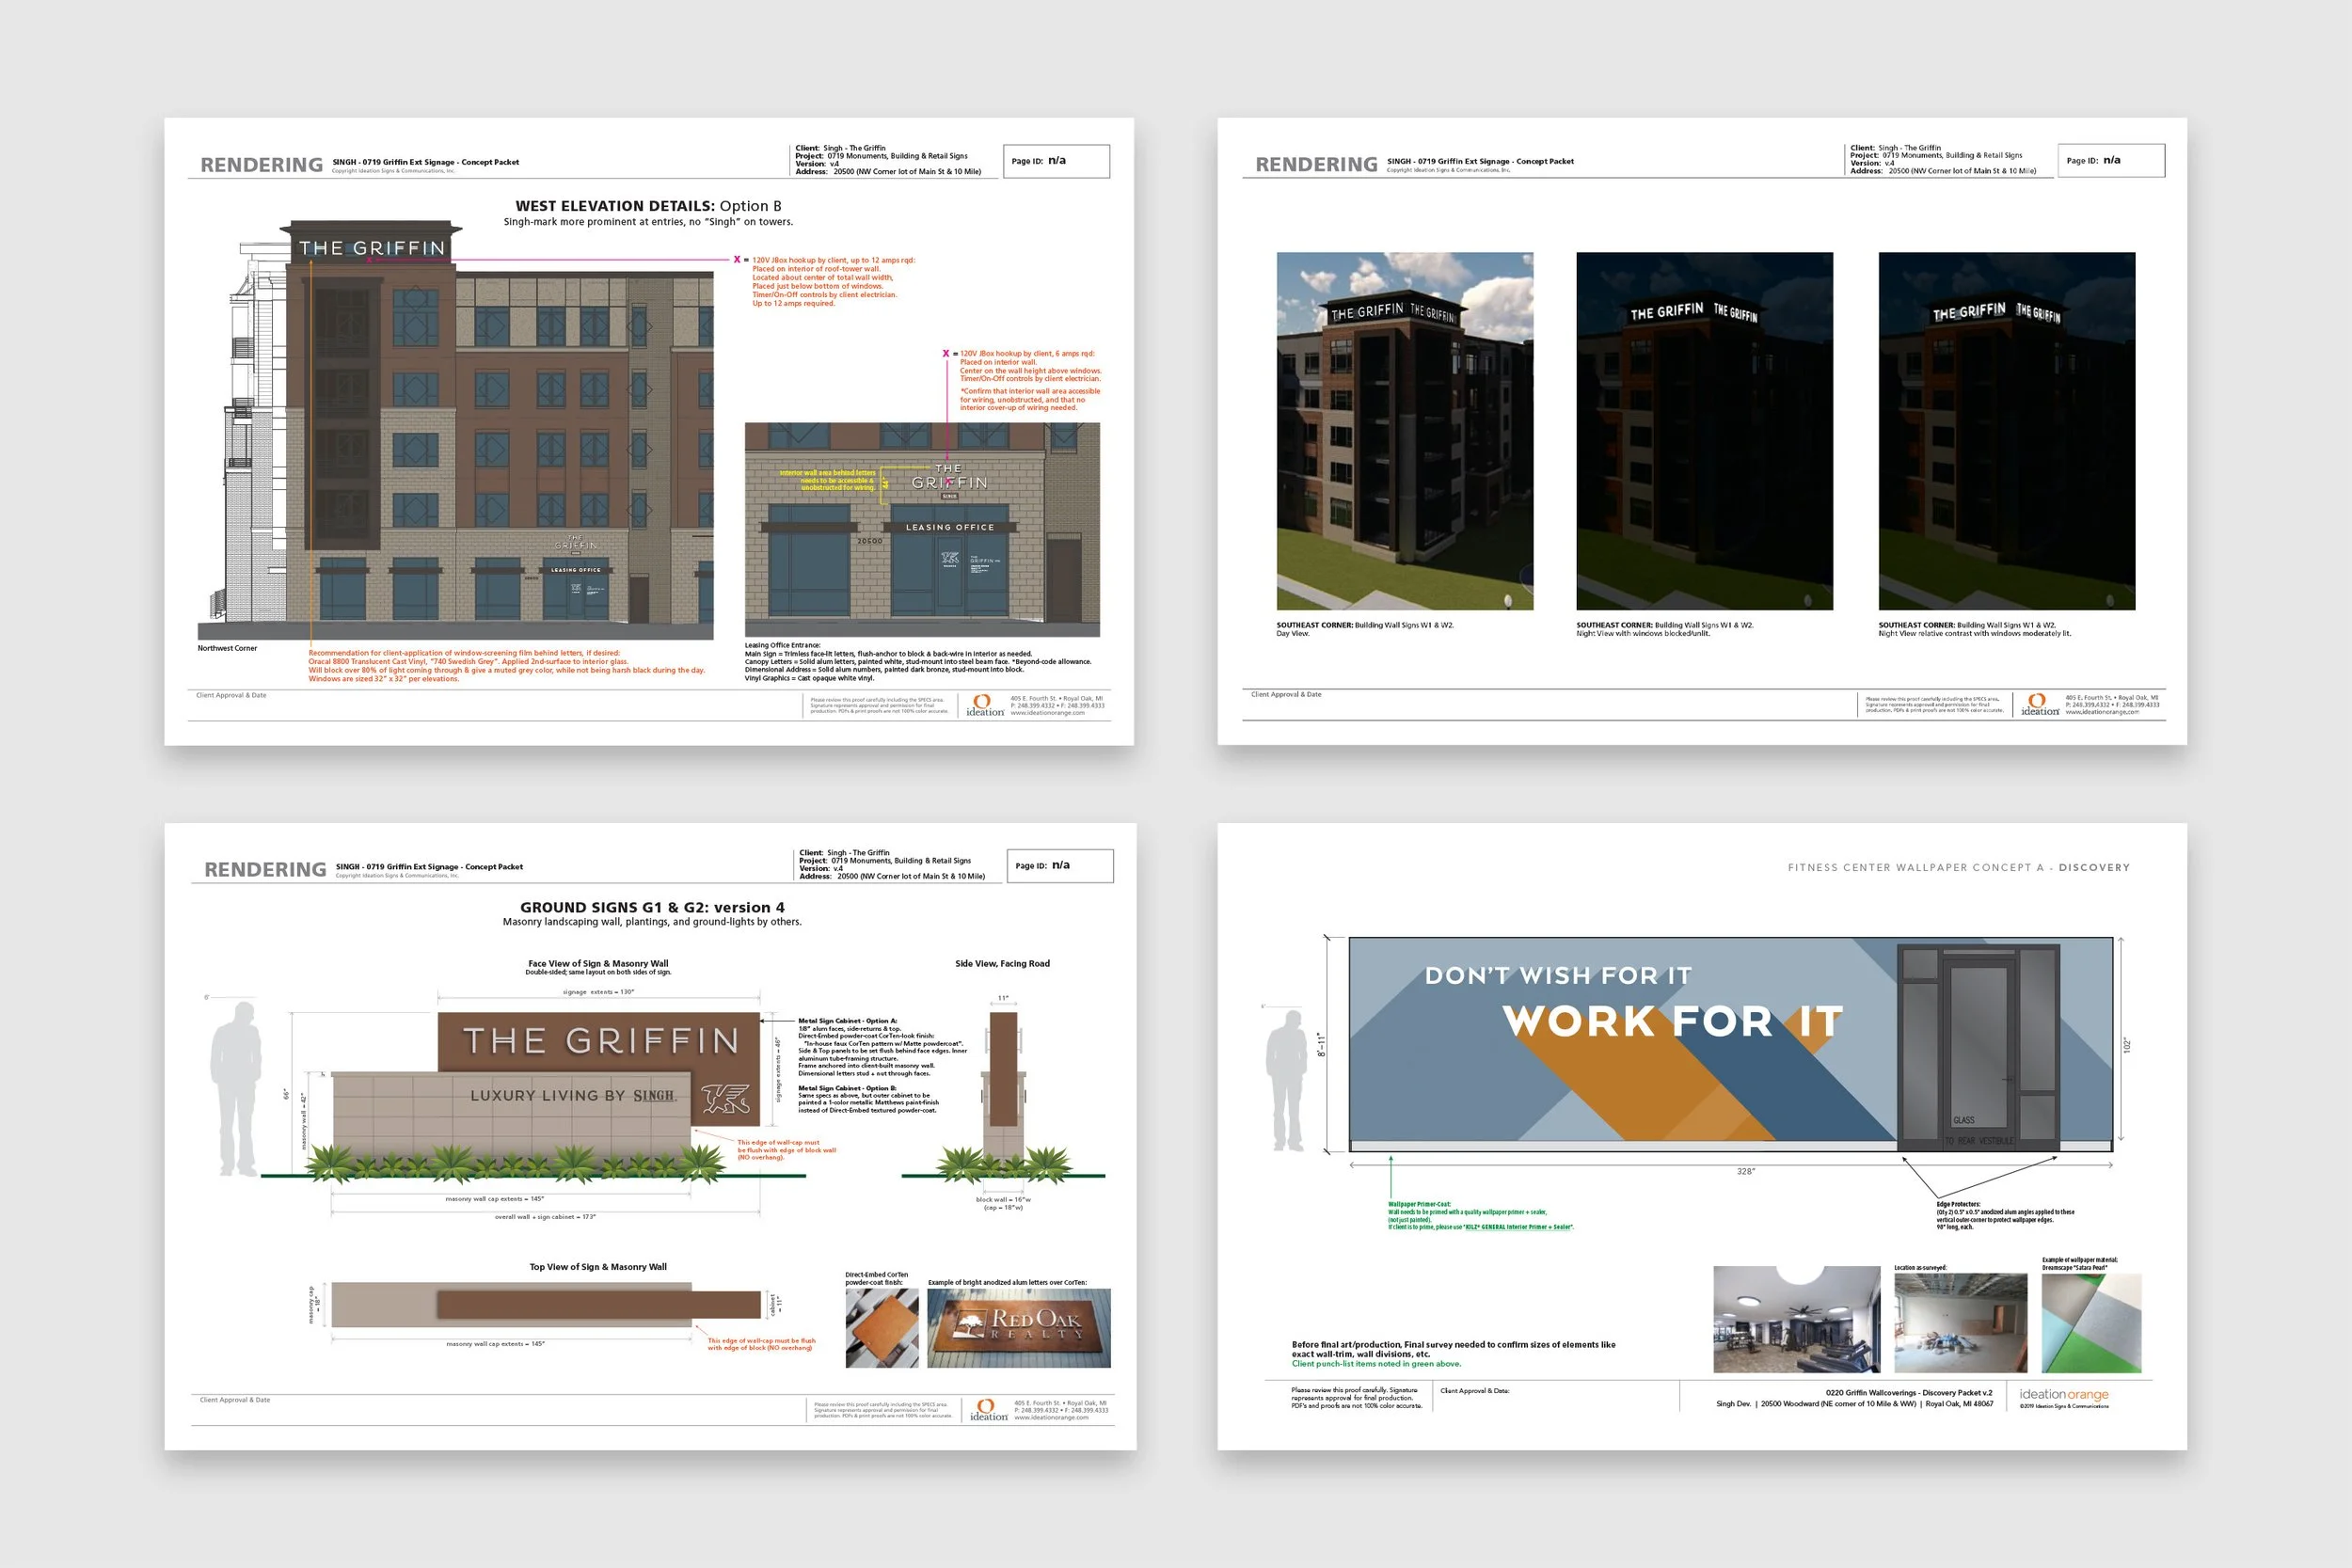2352x1568 pixels.
Task: Click the Page ID box on the renderings page
Action: tap(2111, 161)
